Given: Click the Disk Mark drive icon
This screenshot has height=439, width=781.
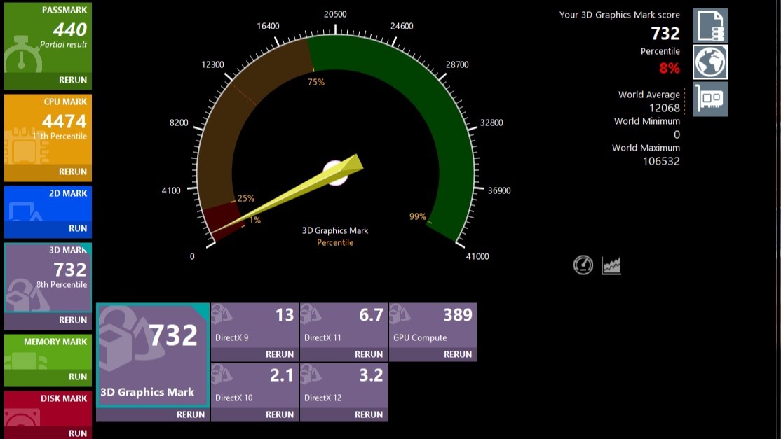Looking at the screenshot, I should [22, 417].
